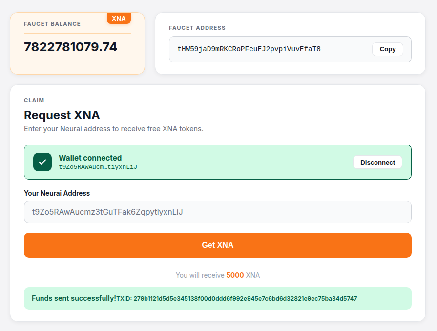The height and width of the screenshot is (331, 437).
Task: Click the 'Your Neurai Address' field label
Action: [57, 193]
